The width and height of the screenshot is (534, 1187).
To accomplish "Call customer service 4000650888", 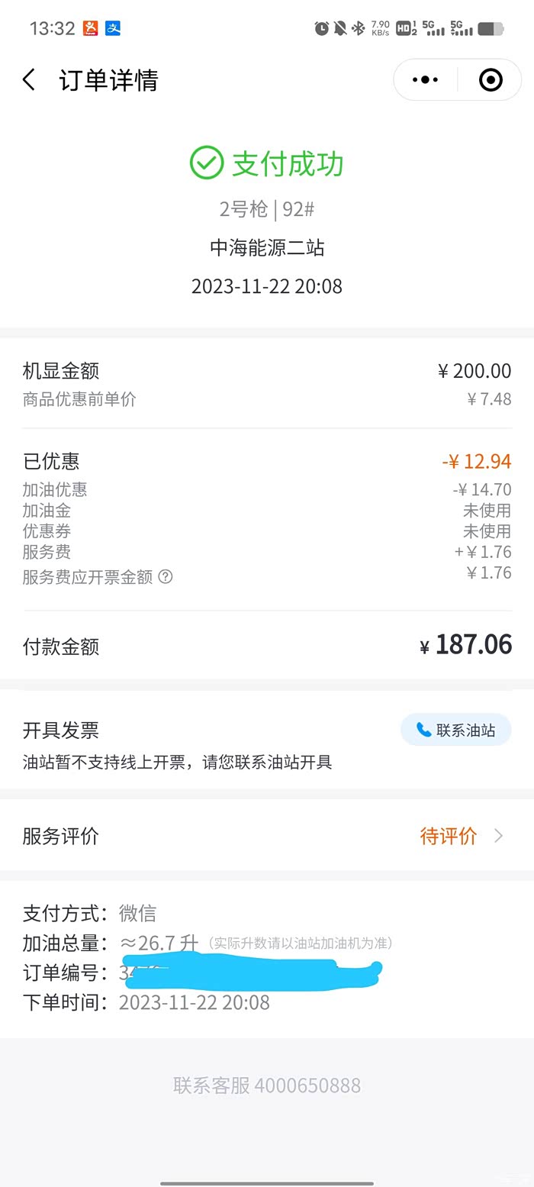I will [267, 1085].
